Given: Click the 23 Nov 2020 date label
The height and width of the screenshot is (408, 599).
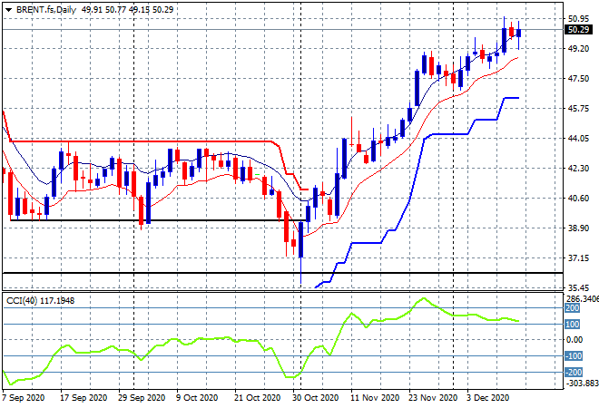Looking at the screenshot, I should click(x=433, y=398).
